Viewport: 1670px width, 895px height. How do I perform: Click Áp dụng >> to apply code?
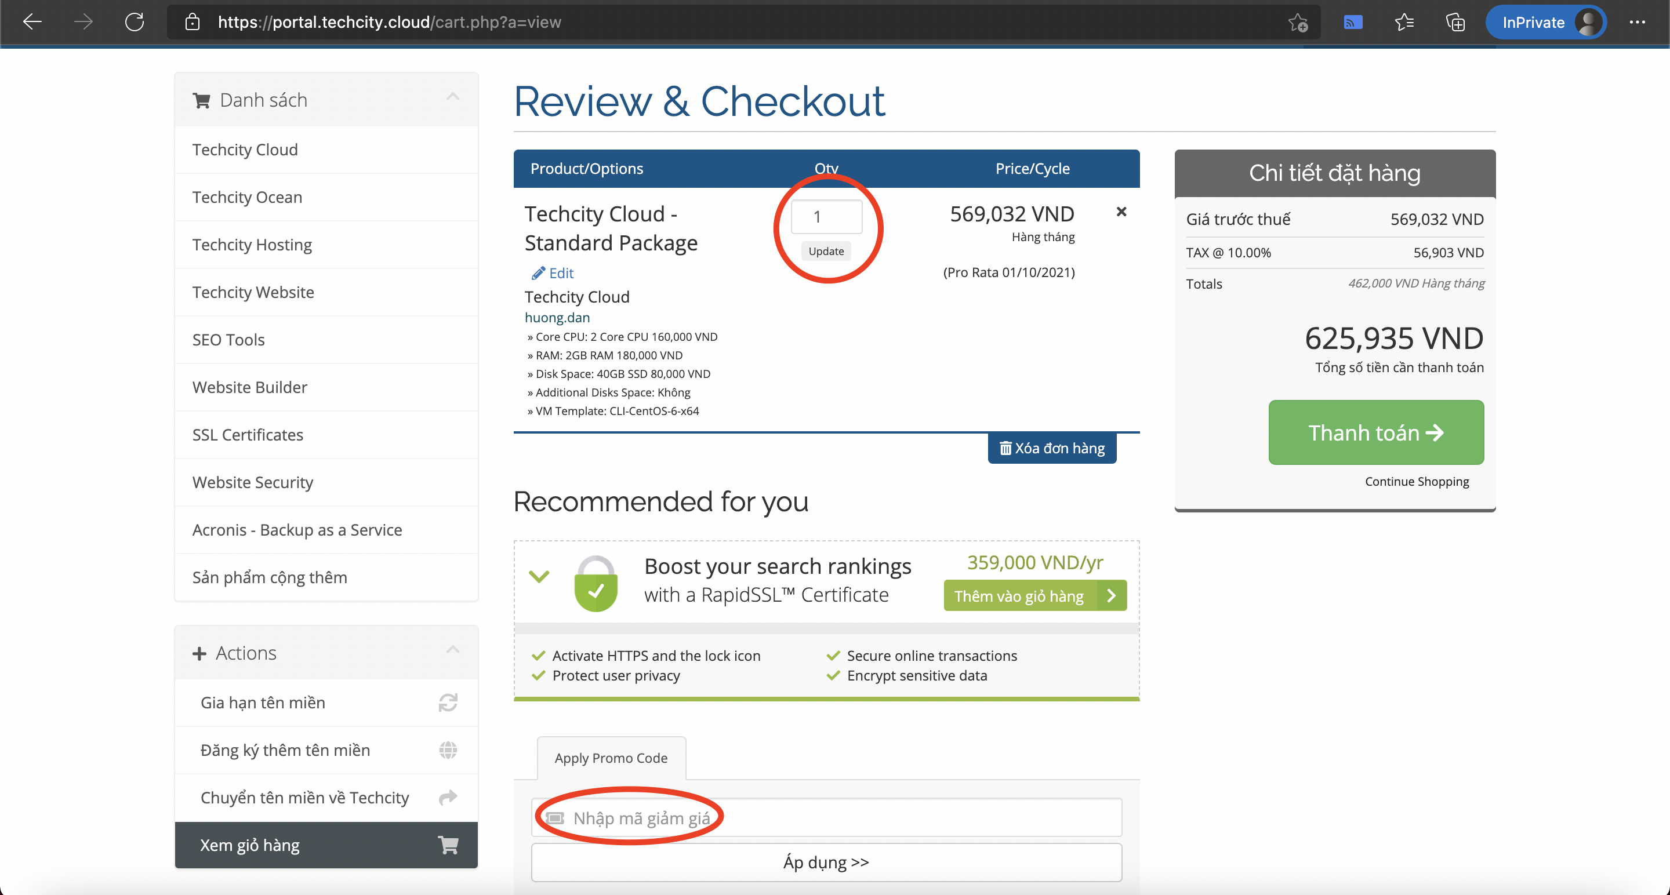click(826, 863)
